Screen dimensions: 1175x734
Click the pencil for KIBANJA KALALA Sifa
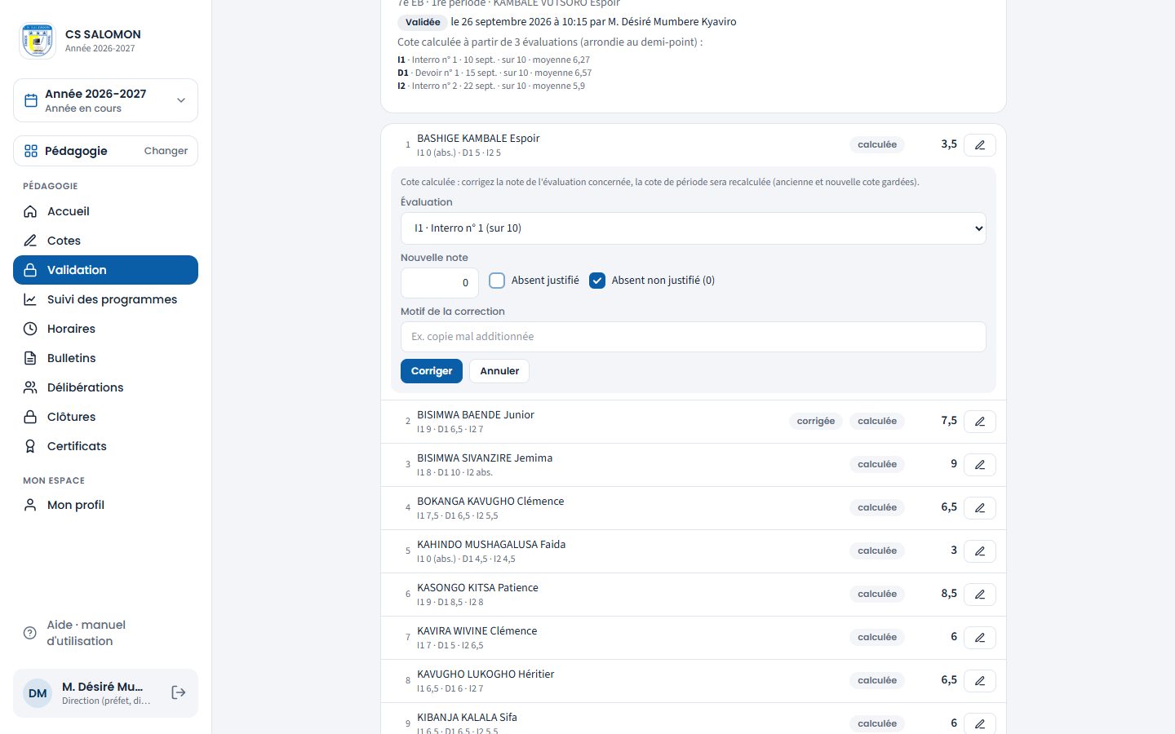[980, 723]
